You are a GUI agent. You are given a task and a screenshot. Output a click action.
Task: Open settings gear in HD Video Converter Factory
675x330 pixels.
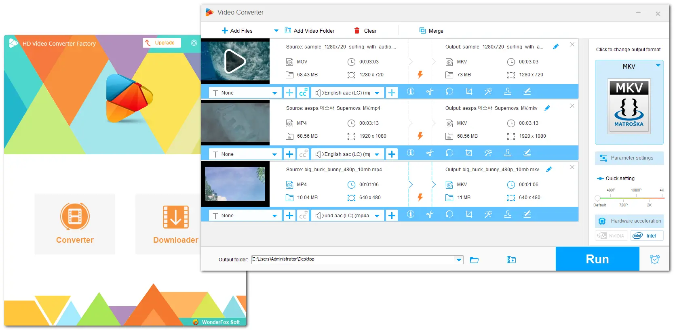coord(194,43)
